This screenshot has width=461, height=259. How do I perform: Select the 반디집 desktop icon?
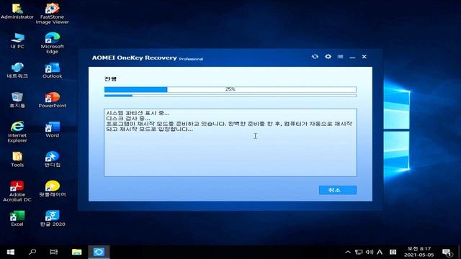coord(52,160)
